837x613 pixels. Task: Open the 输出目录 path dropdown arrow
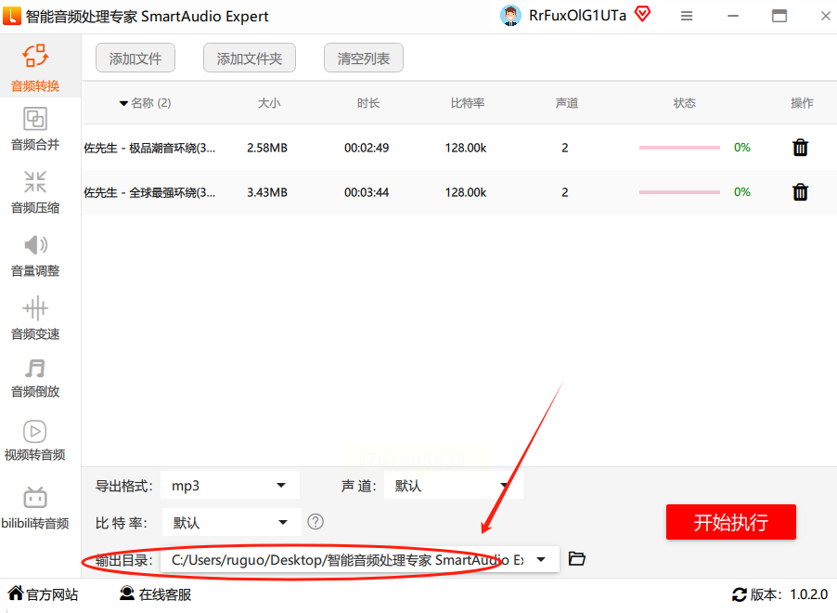(541, 559)
